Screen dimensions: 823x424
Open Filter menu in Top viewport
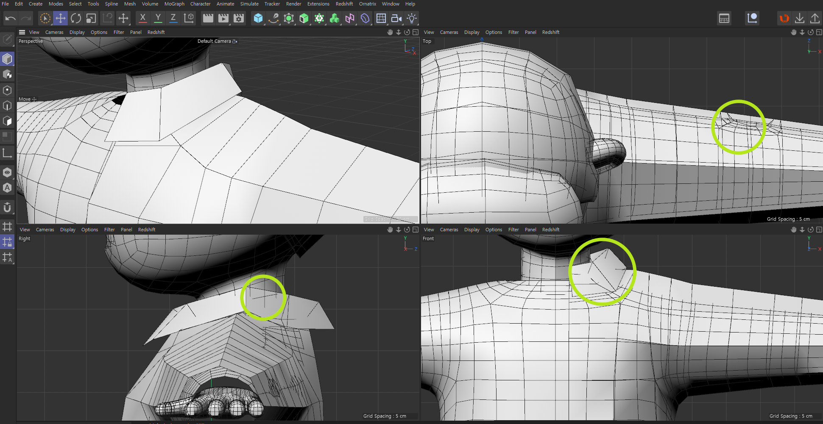click(513, 32)
